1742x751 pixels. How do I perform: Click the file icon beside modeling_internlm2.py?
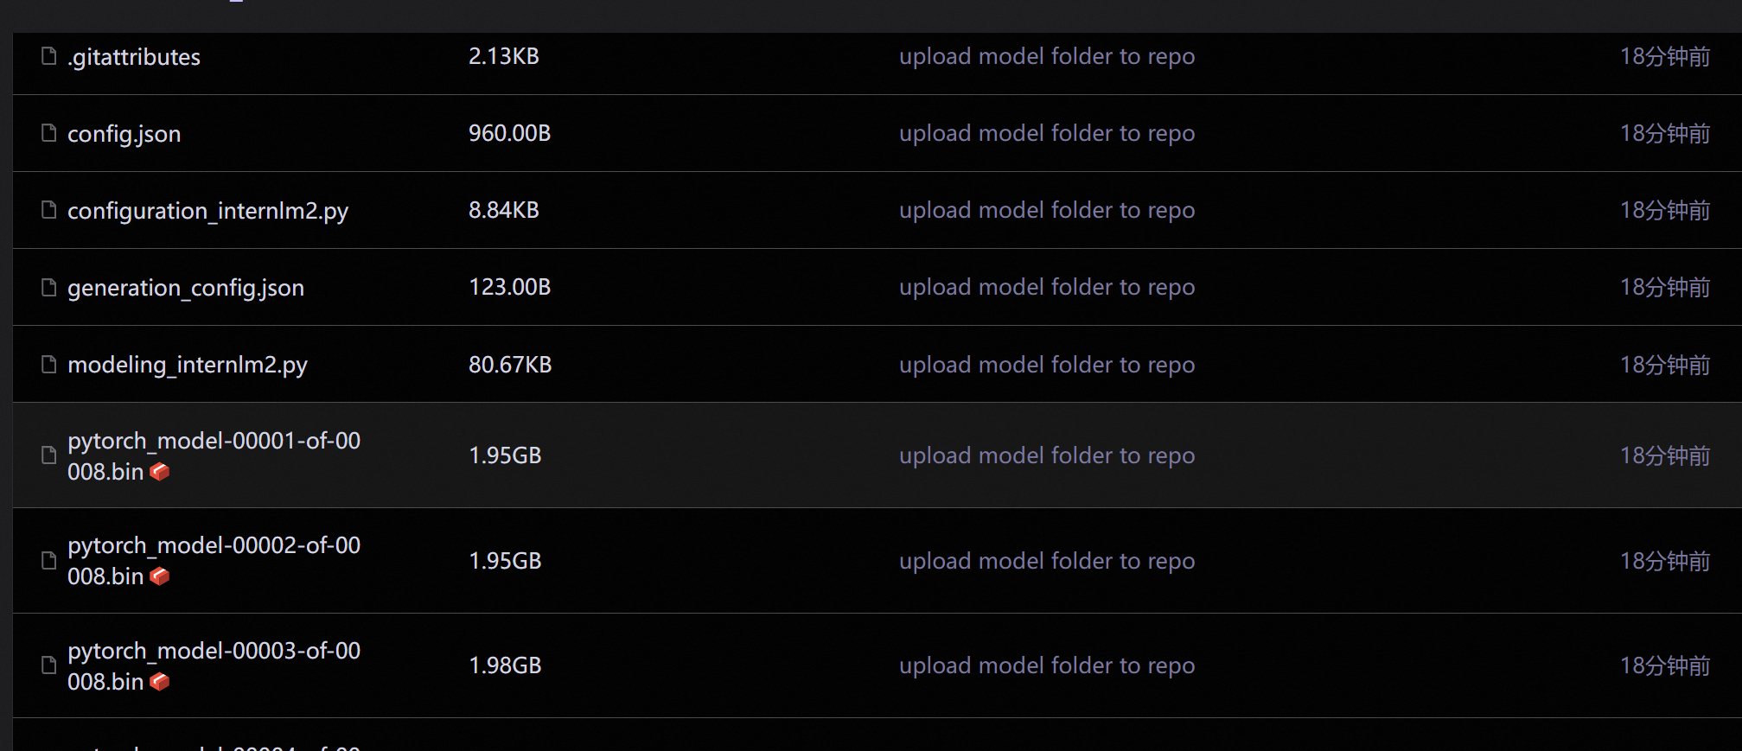point(49,365)
